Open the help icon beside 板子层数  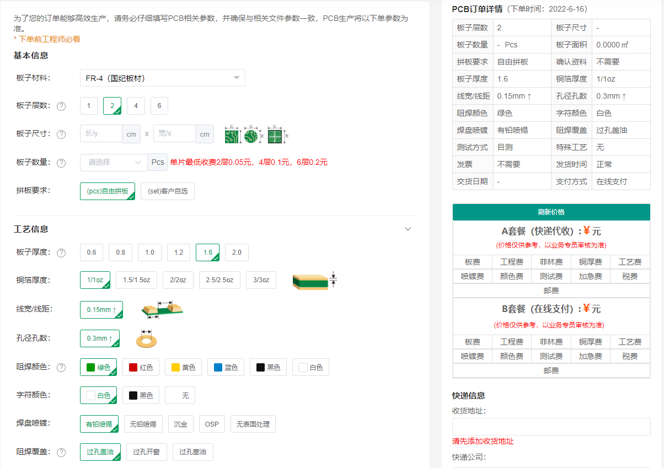(x=61, y=106)
